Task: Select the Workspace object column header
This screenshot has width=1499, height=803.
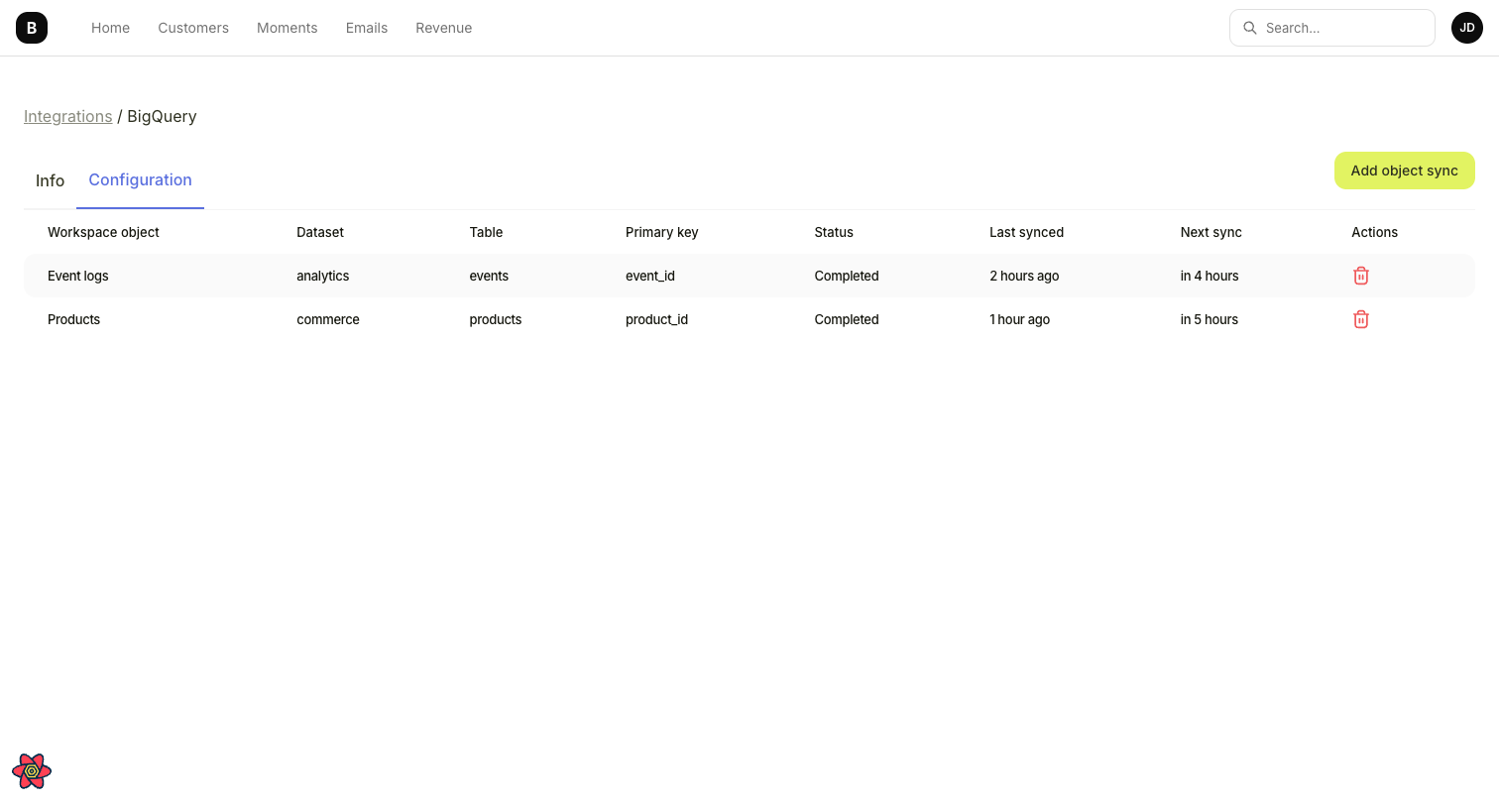Action: (x=103, y=232)
